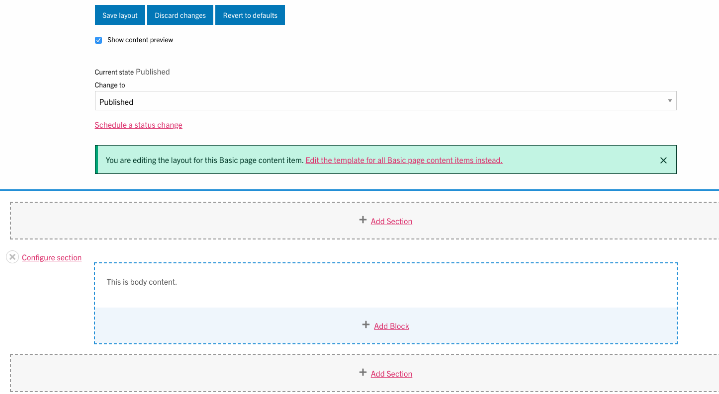This screenshot has width=719, height=394.
Task: Click the Add Block link
Action: pyautogui.click(x=391, y=326)
